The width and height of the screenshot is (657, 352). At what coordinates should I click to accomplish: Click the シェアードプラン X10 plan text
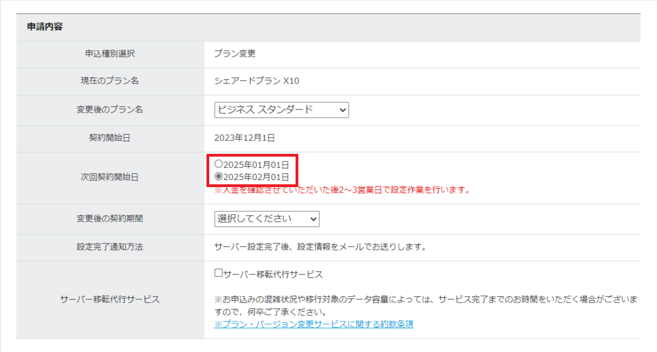coord(256,81)
